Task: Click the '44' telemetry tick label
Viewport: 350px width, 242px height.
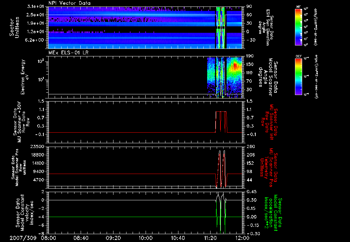Action: click(x=249, y=180)
